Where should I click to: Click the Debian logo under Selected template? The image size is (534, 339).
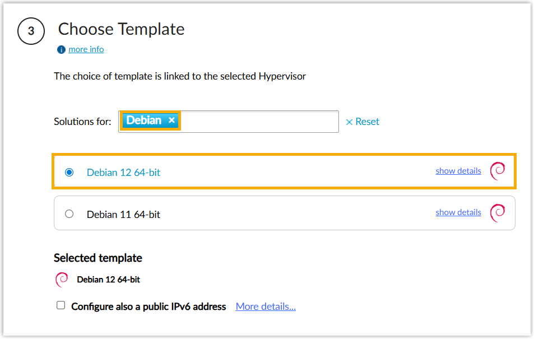click(62, 279)
